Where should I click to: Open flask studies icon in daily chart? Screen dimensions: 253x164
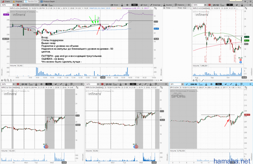242,5
